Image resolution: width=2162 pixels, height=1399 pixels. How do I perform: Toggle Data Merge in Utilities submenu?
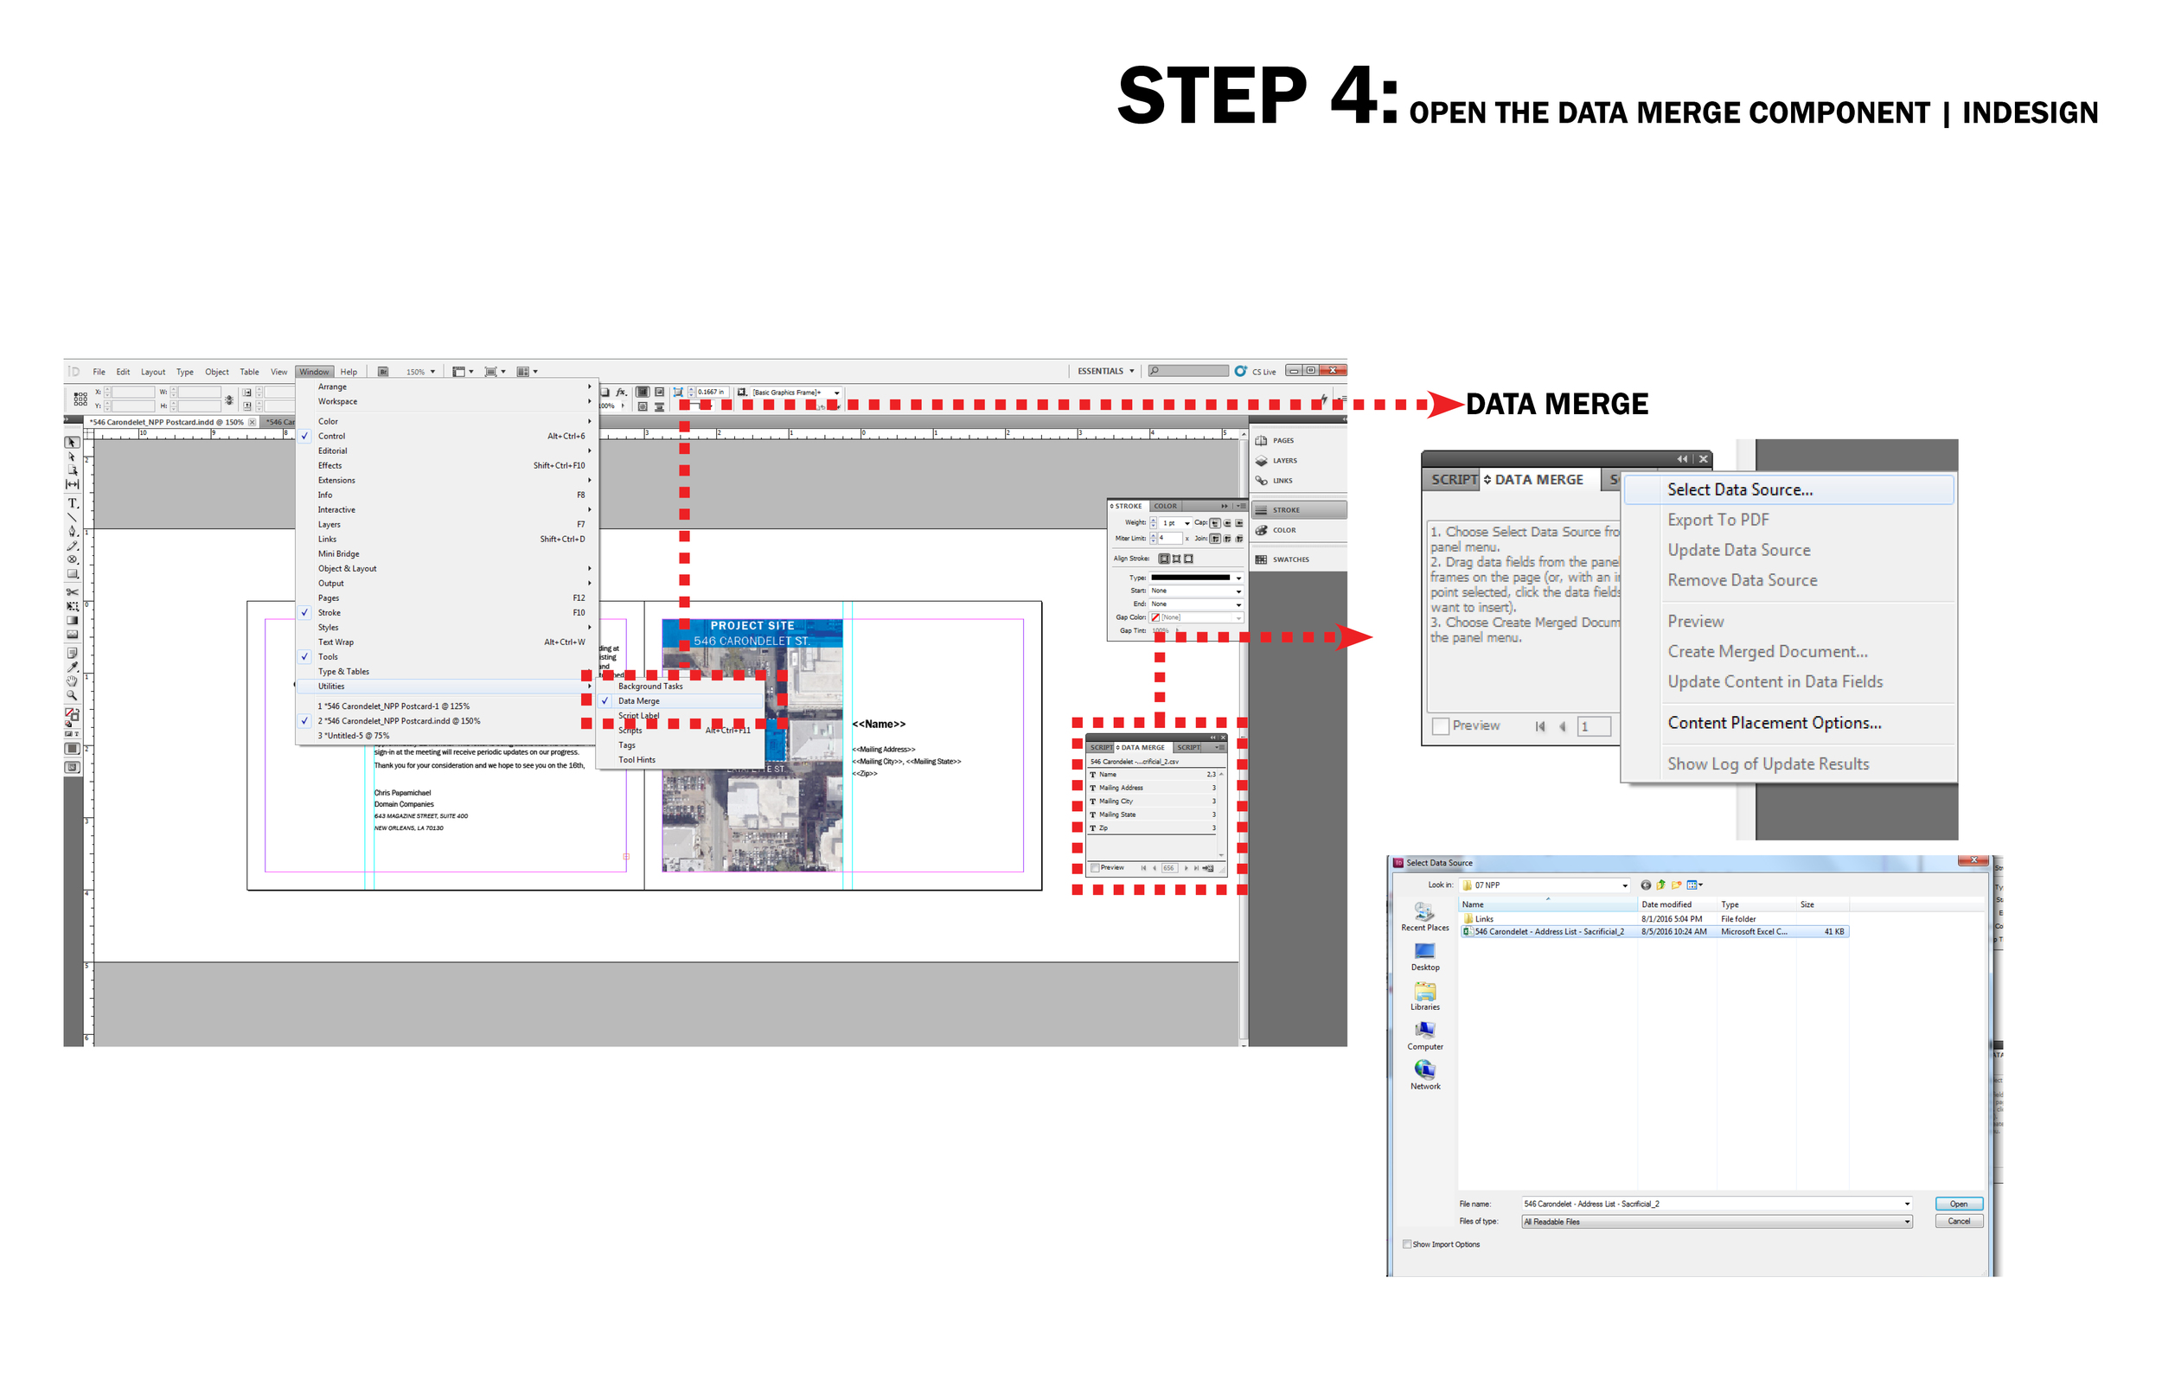(681, 701)
